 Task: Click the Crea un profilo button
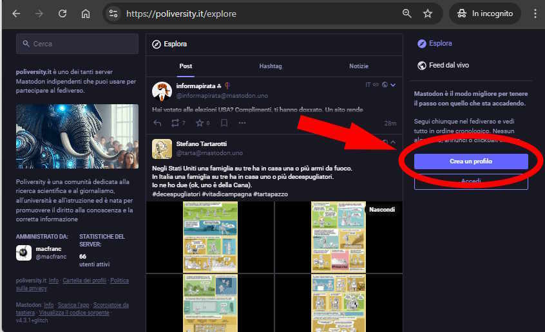tap(471, 161)
